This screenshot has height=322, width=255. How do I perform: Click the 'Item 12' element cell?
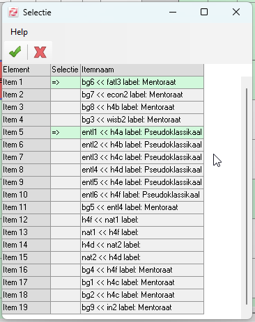pyautogui.click(x=26, y=220)
